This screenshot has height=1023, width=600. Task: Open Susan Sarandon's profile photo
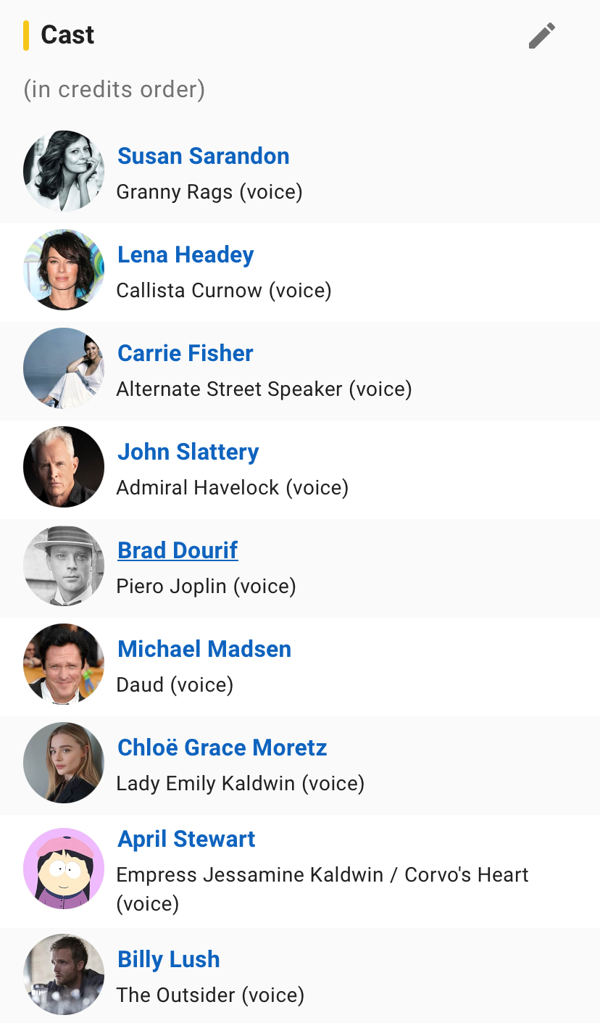64,171
